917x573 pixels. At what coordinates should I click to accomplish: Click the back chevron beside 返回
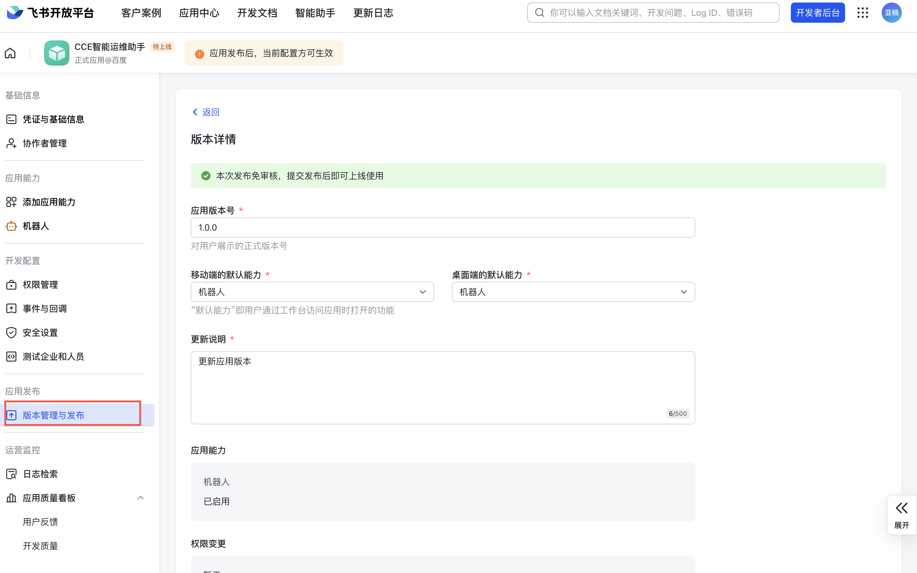195,112
